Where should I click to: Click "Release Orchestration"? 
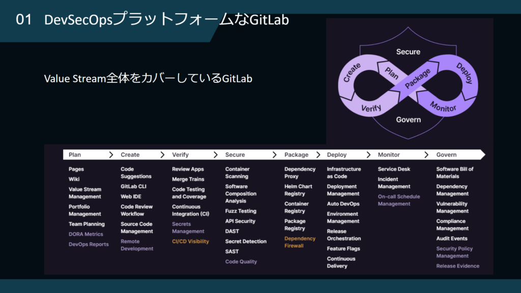[344, 235]
